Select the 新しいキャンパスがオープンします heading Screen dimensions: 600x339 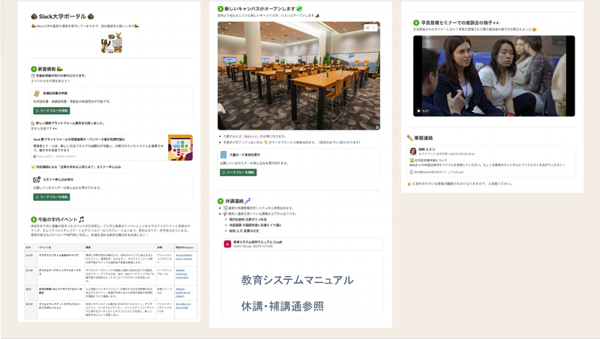coord(259,8)
